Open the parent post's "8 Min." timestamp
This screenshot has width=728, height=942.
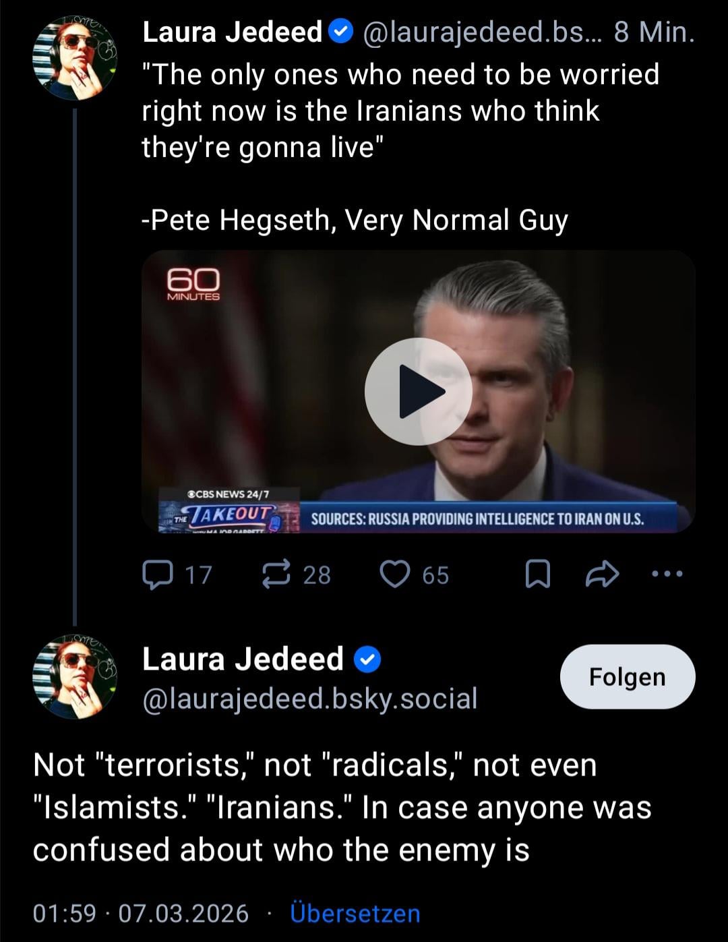[x=654, y=32]
